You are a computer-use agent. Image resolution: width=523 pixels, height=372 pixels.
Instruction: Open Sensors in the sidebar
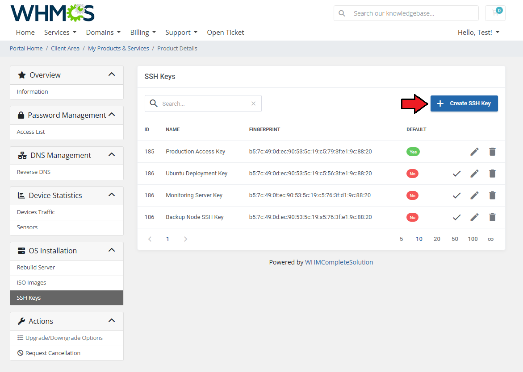67,227
